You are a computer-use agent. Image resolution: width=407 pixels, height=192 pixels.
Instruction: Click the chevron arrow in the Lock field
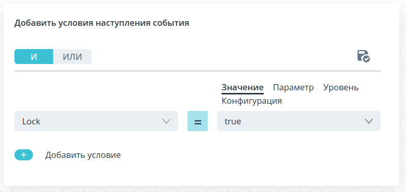pos(166,121)
